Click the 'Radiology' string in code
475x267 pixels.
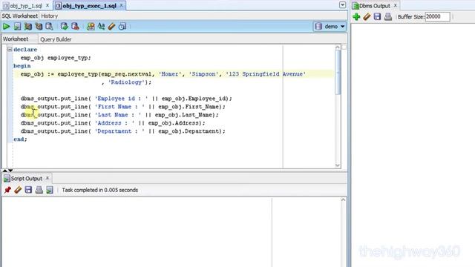click(126, 82)
